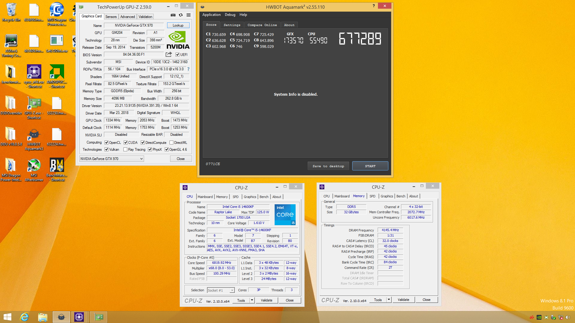This screenshot has height=323, width=575.
Task: Open DDU v18.0.5.8 folder on desktop
Action: (x=11, y=136)
